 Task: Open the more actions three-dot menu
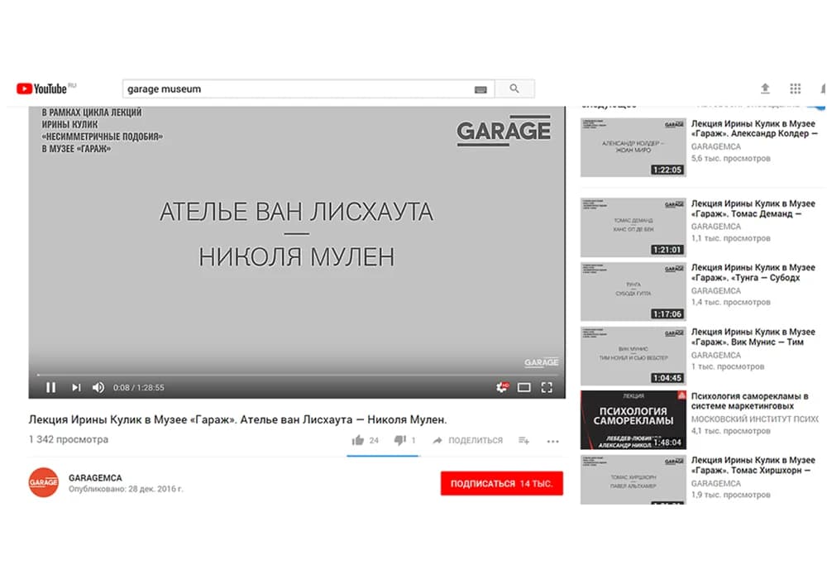pos(552,442)
